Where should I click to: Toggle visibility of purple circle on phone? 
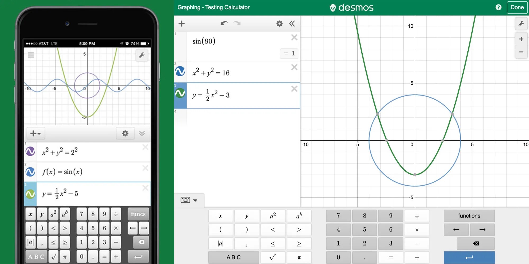coord(30,152)
